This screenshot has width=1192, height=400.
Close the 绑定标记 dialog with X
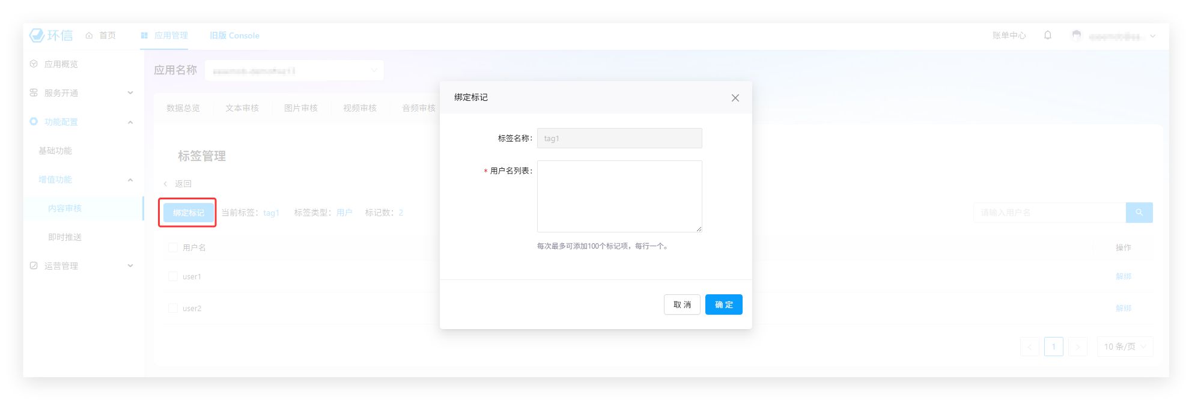[735, 98]
